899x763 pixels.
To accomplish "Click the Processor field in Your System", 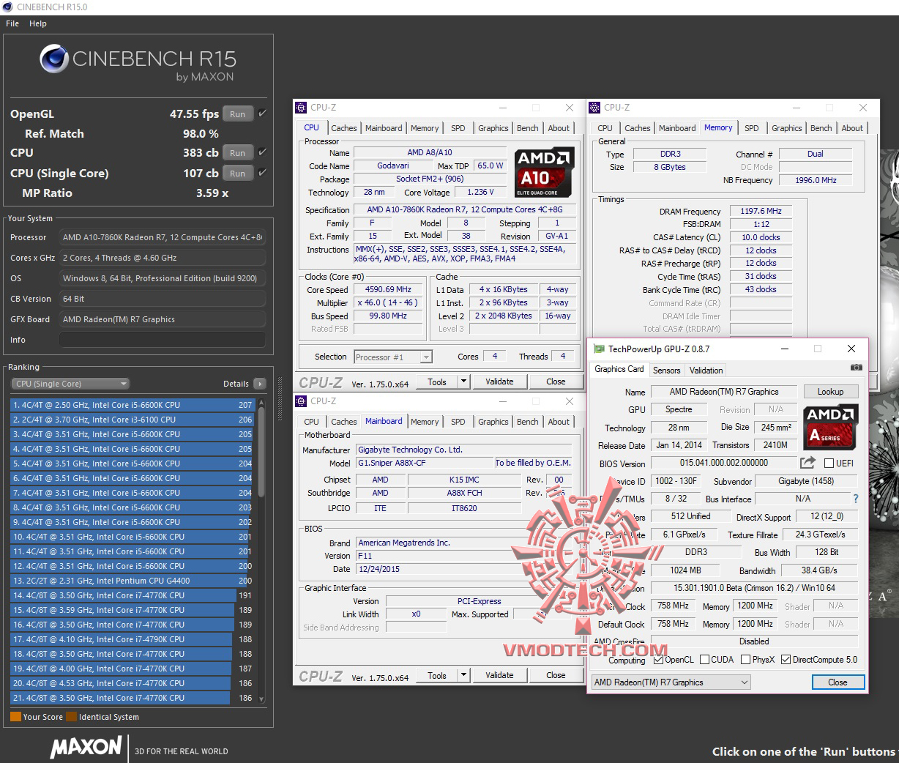I will click(163, 237).
